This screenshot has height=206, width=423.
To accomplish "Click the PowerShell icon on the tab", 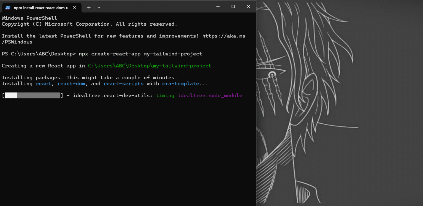I will (8, 7).
